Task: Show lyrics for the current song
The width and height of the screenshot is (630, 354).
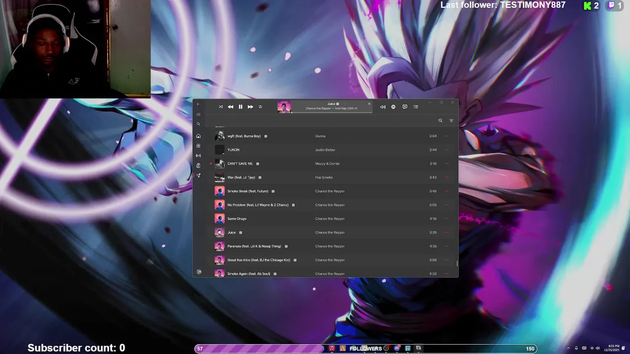Action: click(405, 107)
